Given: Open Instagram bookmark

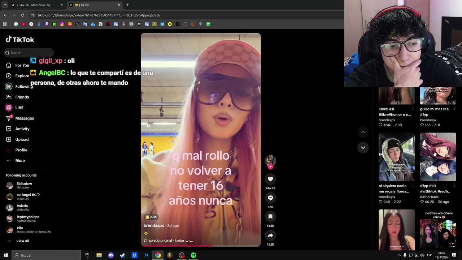Looking at the screenshot, I should (62, 24).
